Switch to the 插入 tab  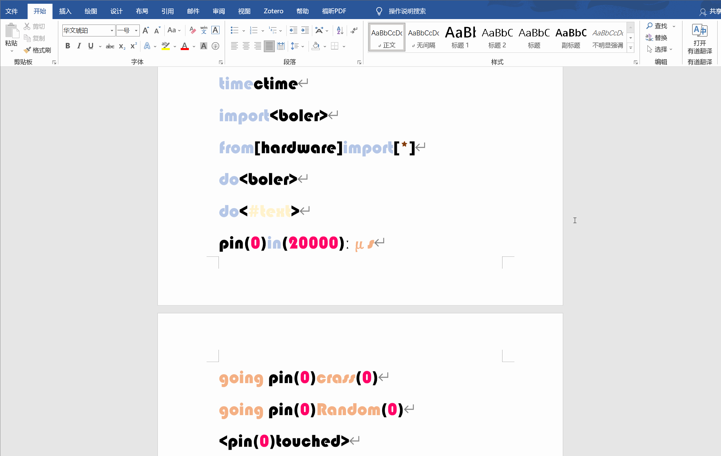65,11
